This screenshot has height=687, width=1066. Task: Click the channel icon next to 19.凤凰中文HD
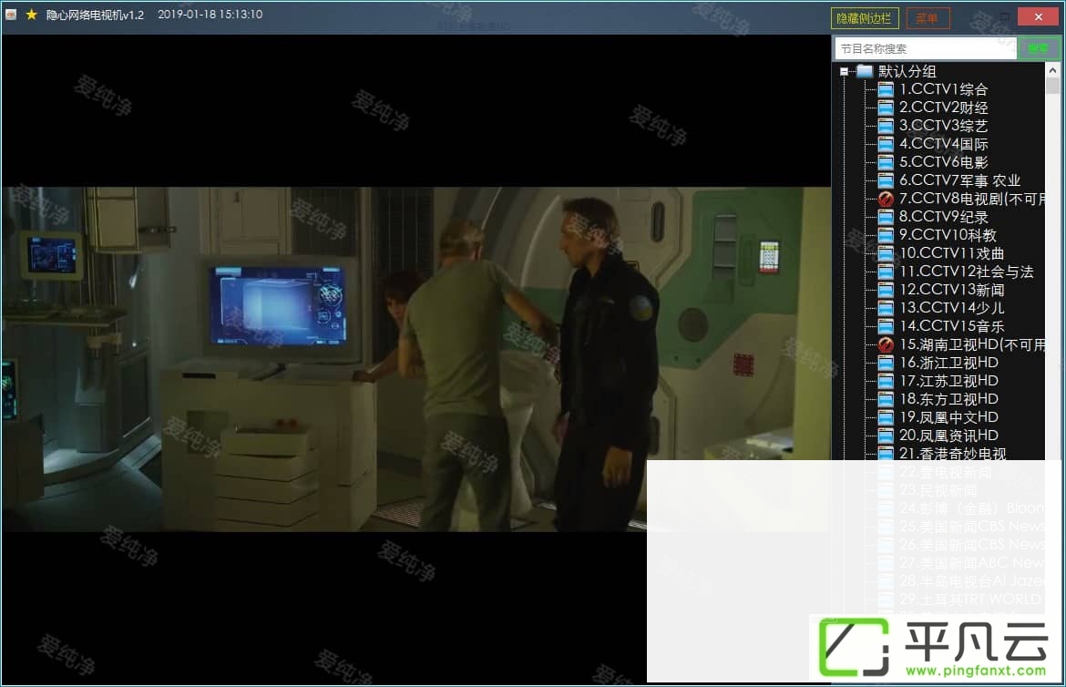coord(886,417)
